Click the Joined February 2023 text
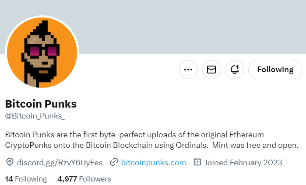 243,163
